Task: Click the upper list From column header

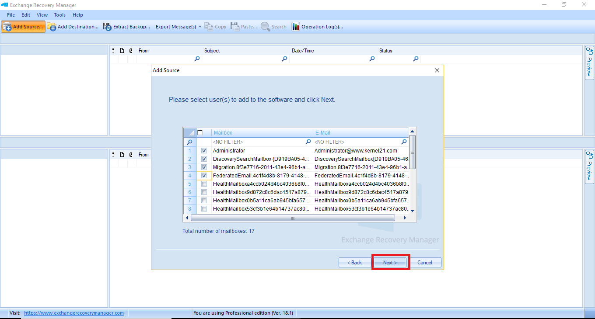Action: 169,51
